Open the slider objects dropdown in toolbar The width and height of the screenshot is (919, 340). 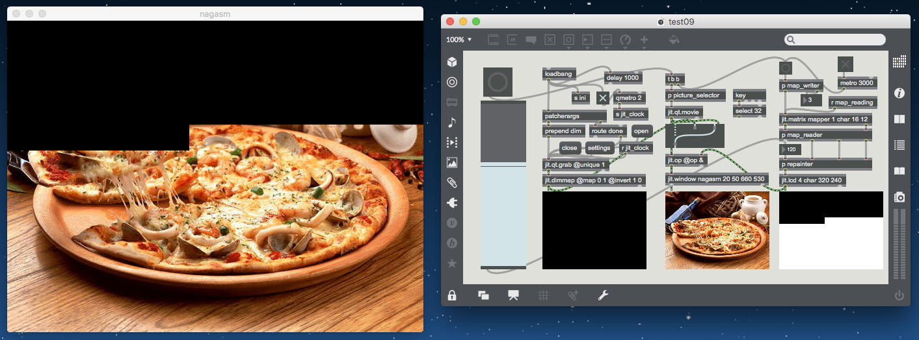pos(606,40)
